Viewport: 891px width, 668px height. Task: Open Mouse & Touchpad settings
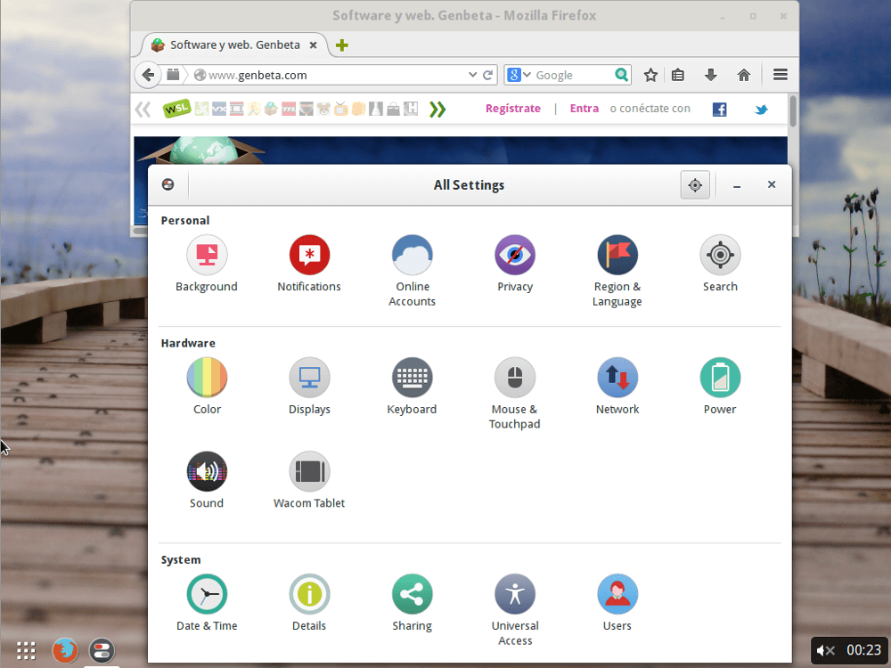tap(515, 377)
